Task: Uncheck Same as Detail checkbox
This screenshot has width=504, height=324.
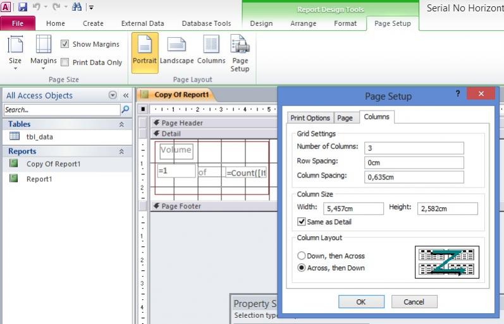Action: (x=301, y=222)
